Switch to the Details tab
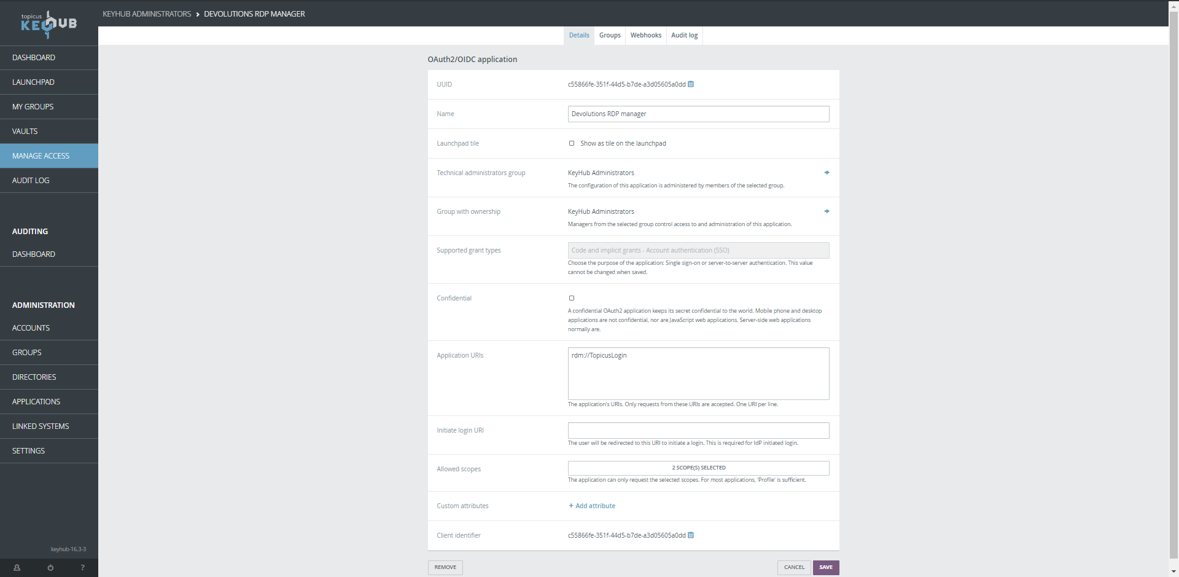The height and width of the screenshot is (577, 1179). pyautogui.click(x=579, y=36)
